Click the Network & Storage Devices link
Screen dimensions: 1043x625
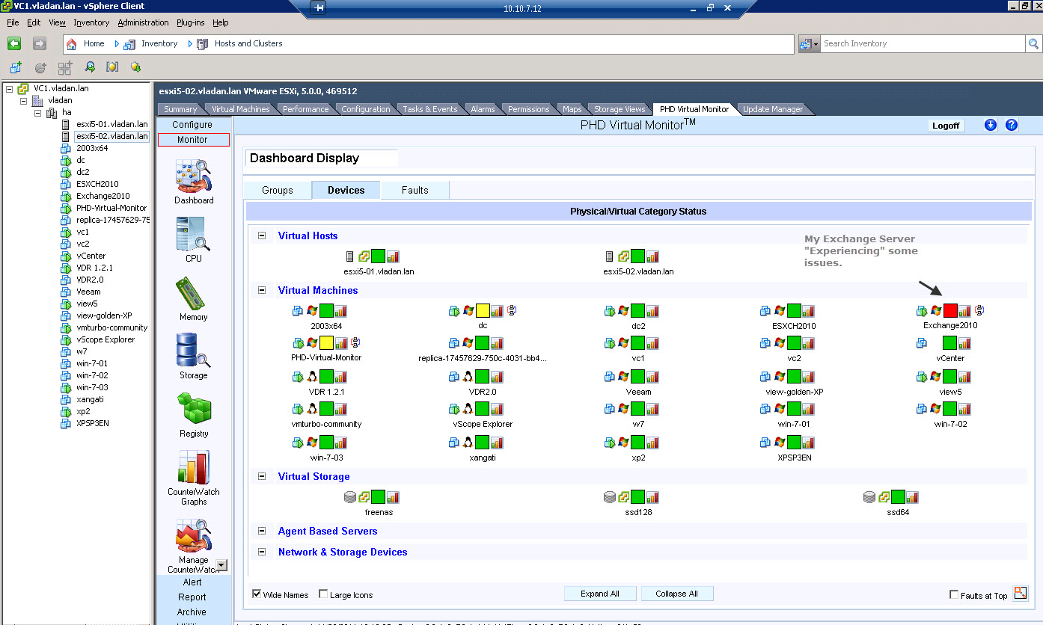(343, 552)
